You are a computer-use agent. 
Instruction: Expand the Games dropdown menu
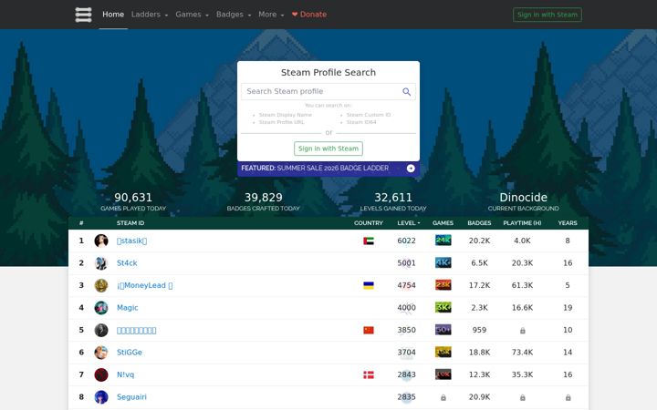point(192,15)
